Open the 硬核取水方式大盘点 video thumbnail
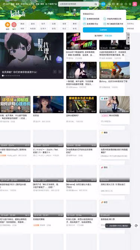The image size is (140, 250). 81,105
